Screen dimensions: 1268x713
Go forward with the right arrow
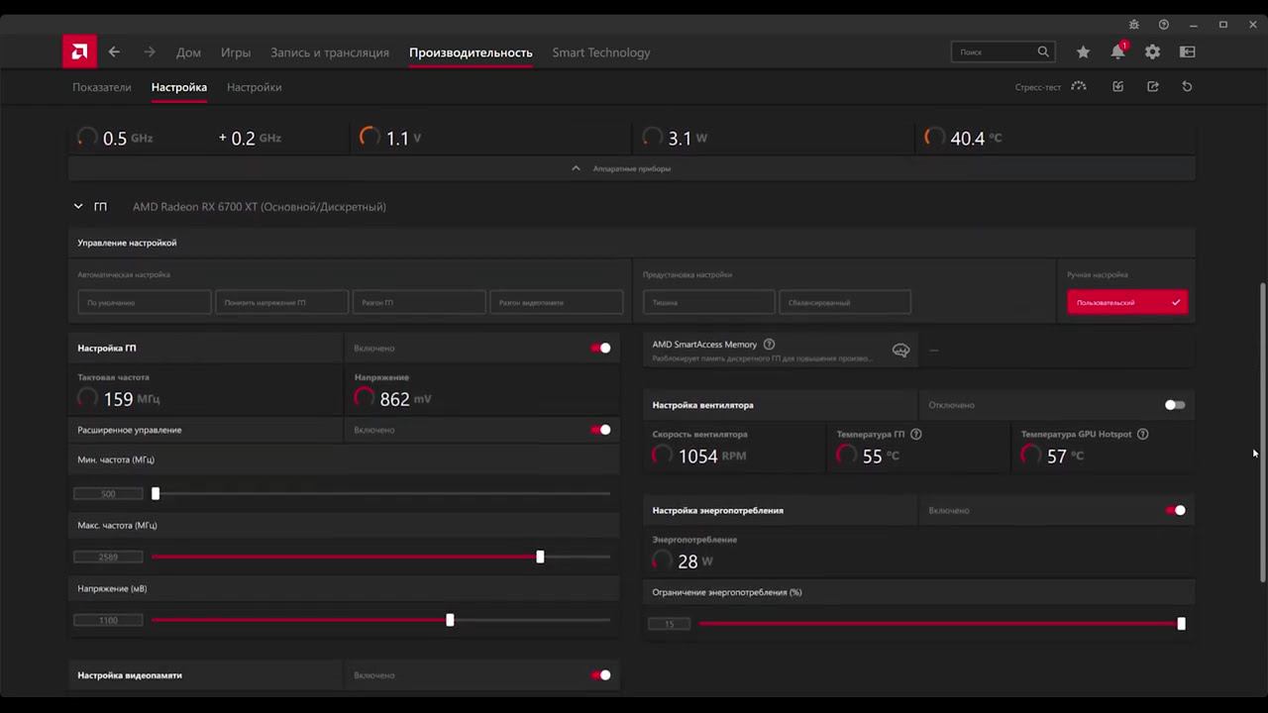coord(150,52)
